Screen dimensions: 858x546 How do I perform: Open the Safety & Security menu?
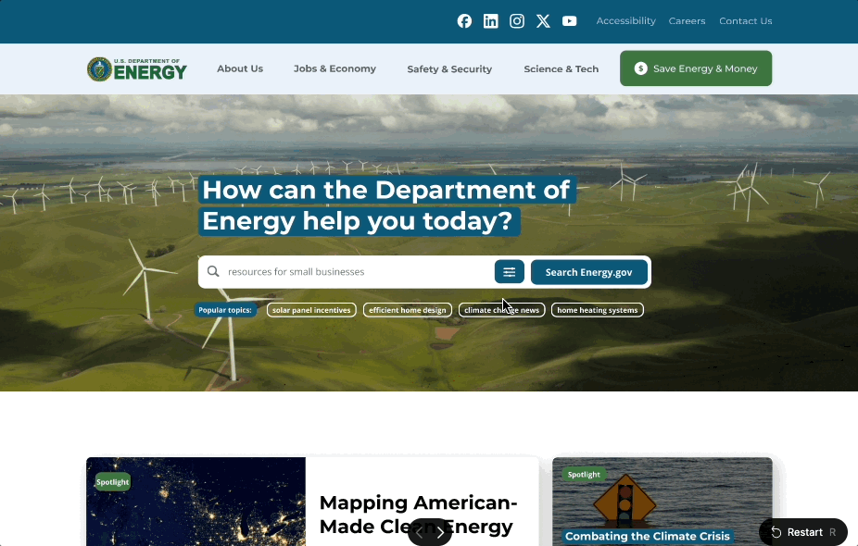pyautogui.click(x=449, y=68)
